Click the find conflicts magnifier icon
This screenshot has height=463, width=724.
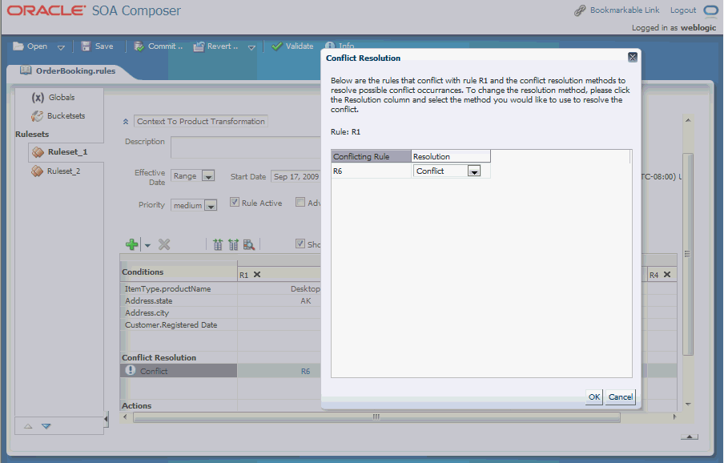pyautogui.click(x=249, y=244)
